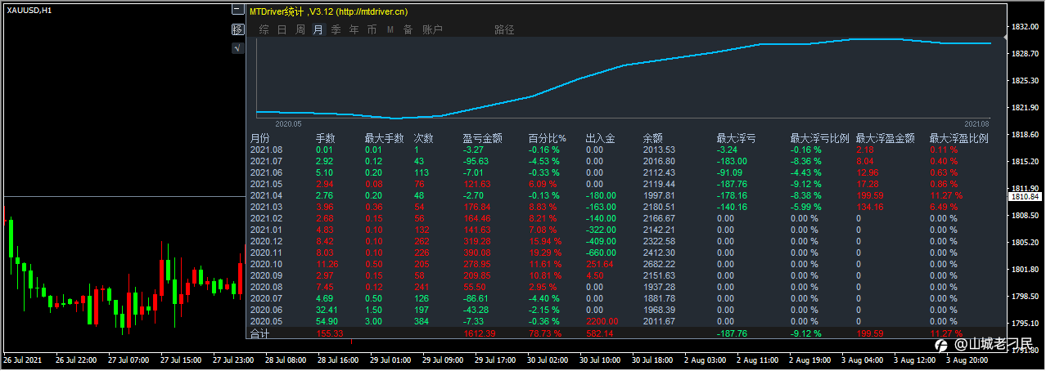Select the 2020.11 month row
Viewport: 1046px width, 371px height.
click(626, 253)
